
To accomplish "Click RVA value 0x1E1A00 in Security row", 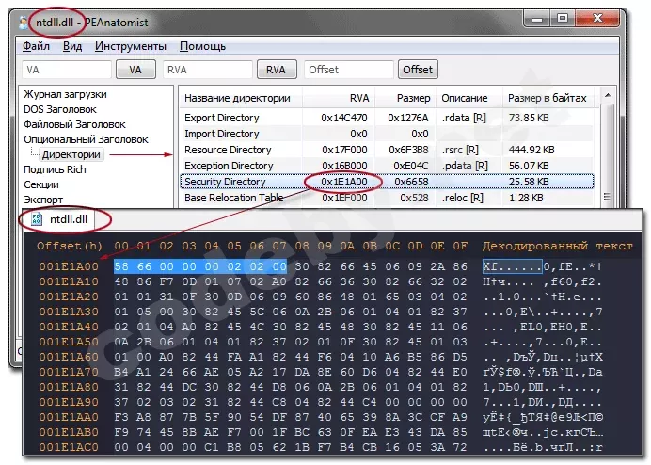I will [343, 182].
